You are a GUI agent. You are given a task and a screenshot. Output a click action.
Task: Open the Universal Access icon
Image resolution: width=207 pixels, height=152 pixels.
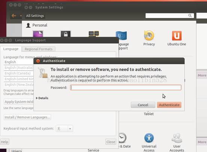point(149,138)
